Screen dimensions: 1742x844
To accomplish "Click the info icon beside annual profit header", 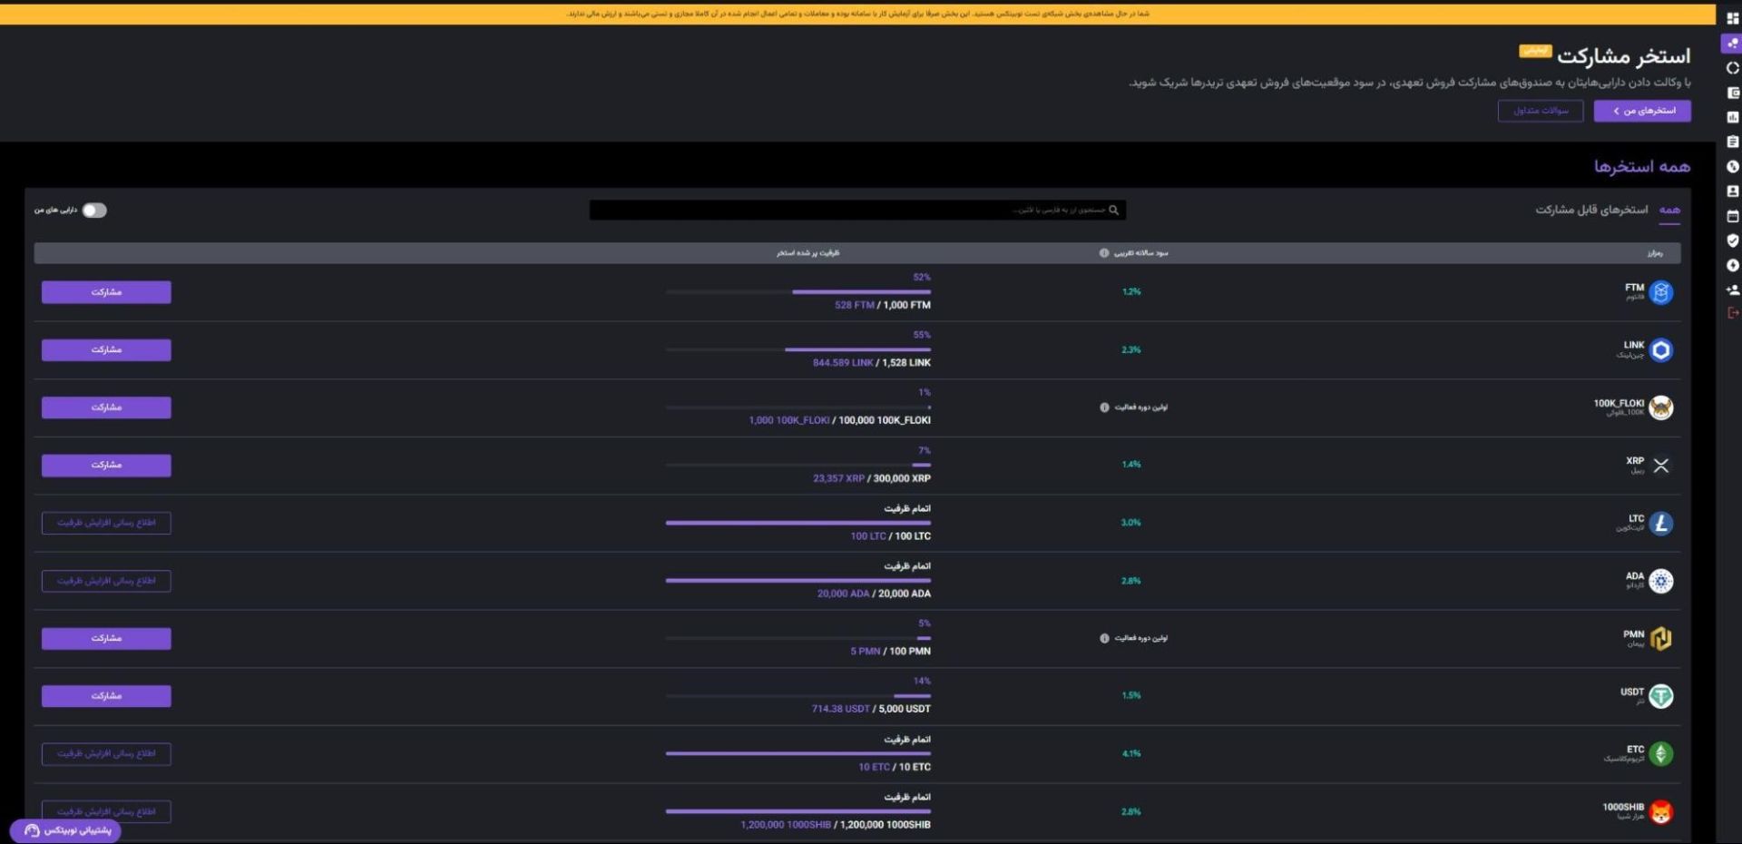I will pyautogui.click(x=1103, y=253).
